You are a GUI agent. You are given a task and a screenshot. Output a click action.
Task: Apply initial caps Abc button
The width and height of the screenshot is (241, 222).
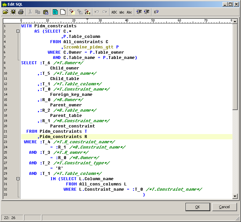pos(129,12)
